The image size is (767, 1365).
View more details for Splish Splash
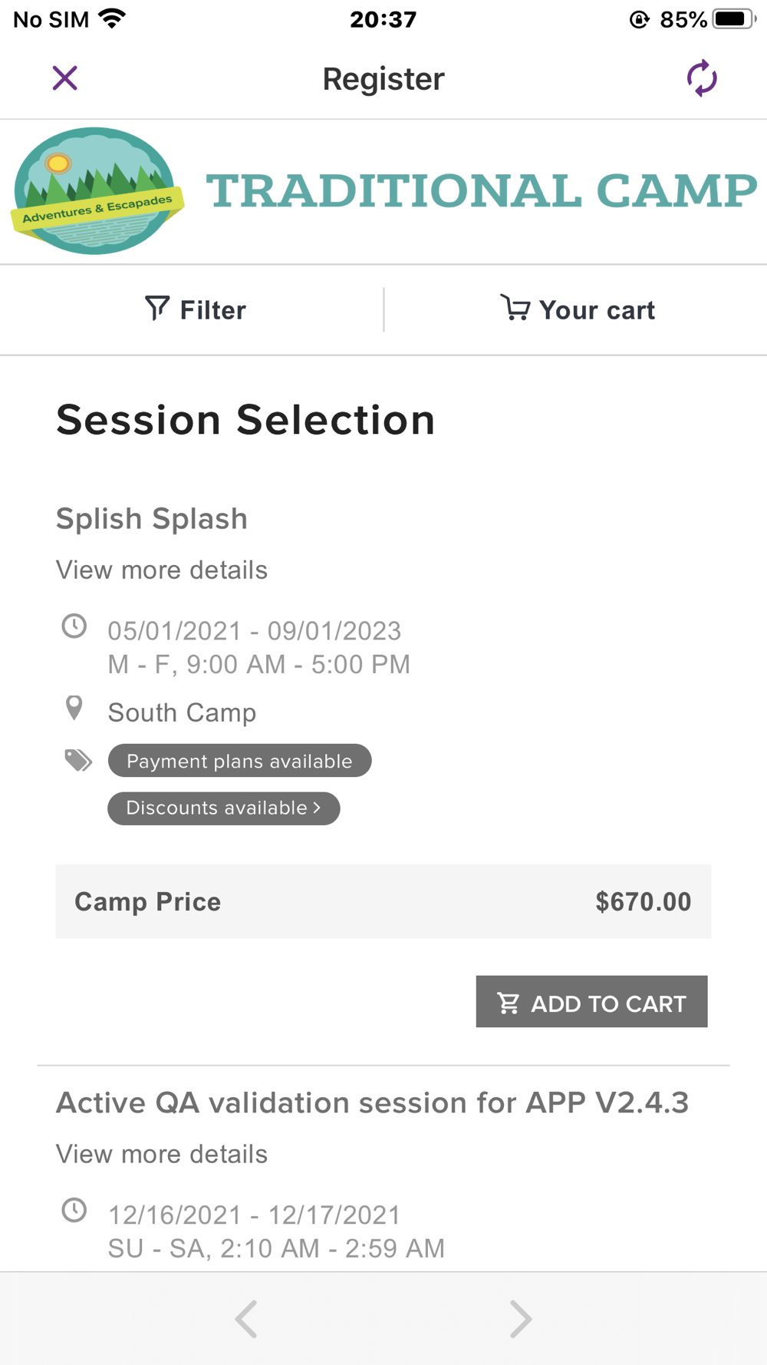coord(162,570)
